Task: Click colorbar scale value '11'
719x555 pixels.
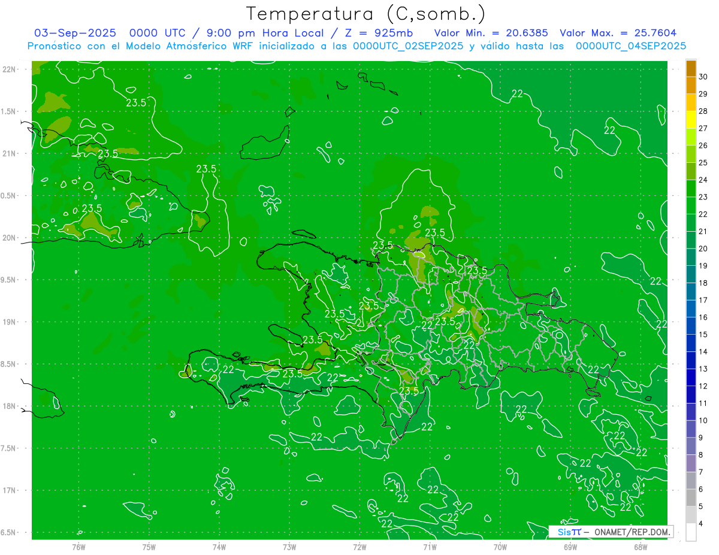Action: (703, 403)
